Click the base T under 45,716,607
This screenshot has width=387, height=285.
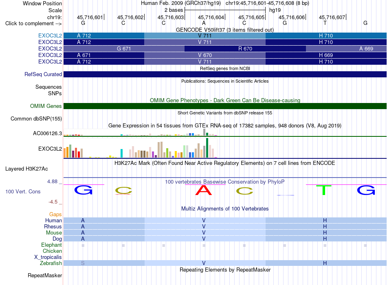pyautogui.click(x=325, y=23)
